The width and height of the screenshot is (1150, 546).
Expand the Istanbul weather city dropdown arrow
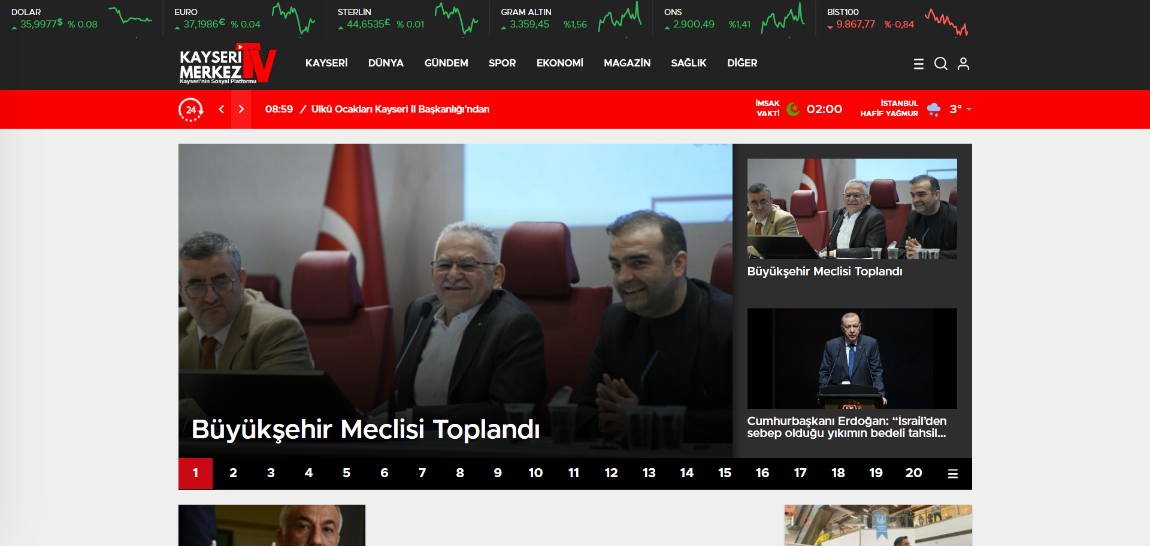(x=969, y=110)
